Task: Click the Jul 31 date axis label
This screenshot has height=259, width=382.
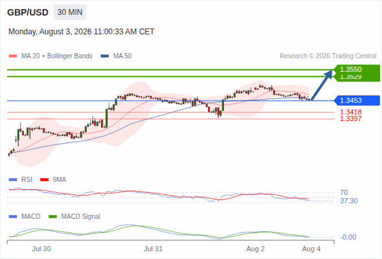Action: pos(153,249)
